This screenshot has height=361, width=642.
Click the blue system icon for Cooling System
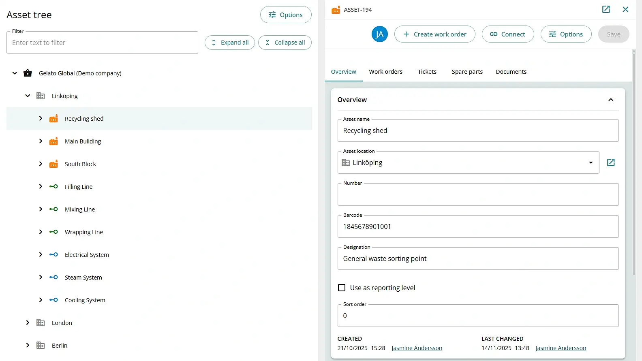53,300
